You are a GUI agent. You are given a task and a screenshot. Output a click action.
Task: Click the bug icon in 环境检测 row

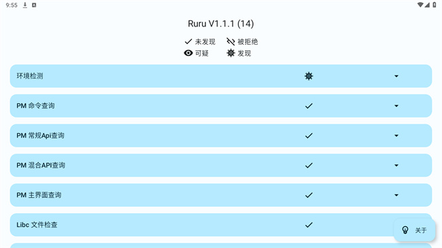coord(309,76)
